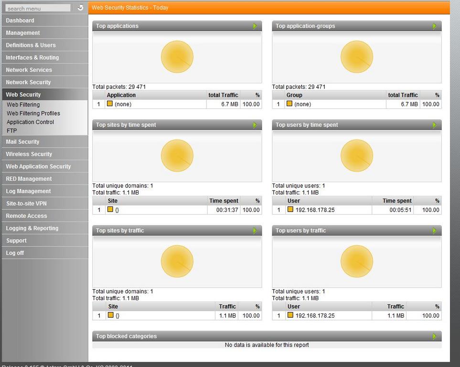Open Top application-groups report via green arrow
Image resolution: width=460 pixels, height=367 pixels.
435,26
